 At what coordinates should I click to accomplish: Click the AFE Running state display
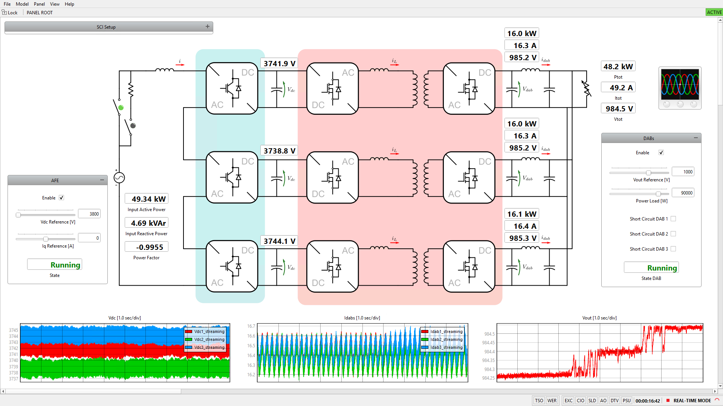coord(55,265)
